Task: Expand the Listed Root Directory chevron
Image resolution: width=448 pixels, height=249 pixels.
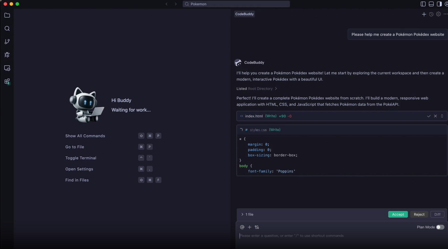Action: pyautogui.click(x=276, y=88)
